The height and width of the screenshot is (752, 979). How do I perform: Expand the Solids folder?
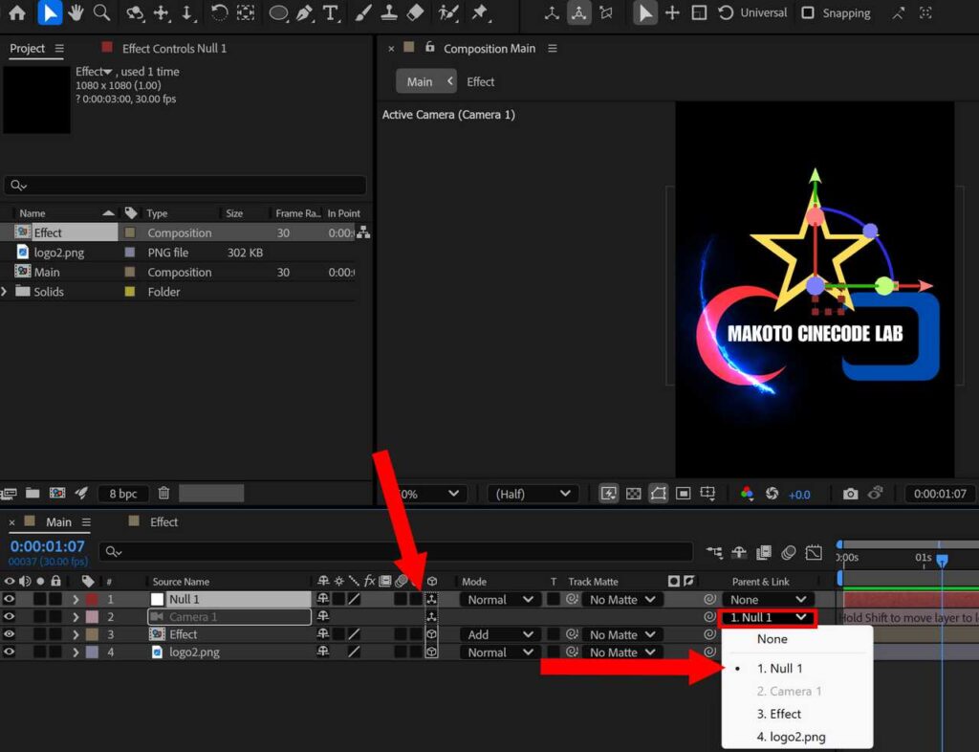pos(5,291)
